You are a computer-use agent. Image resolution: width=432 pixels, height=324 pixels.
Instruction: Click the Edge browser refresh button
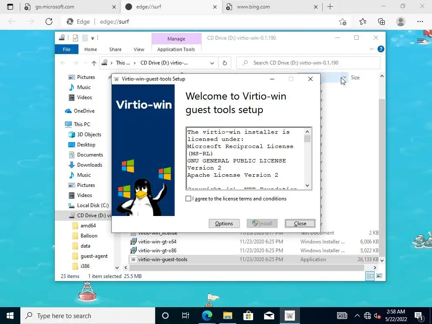49,22
